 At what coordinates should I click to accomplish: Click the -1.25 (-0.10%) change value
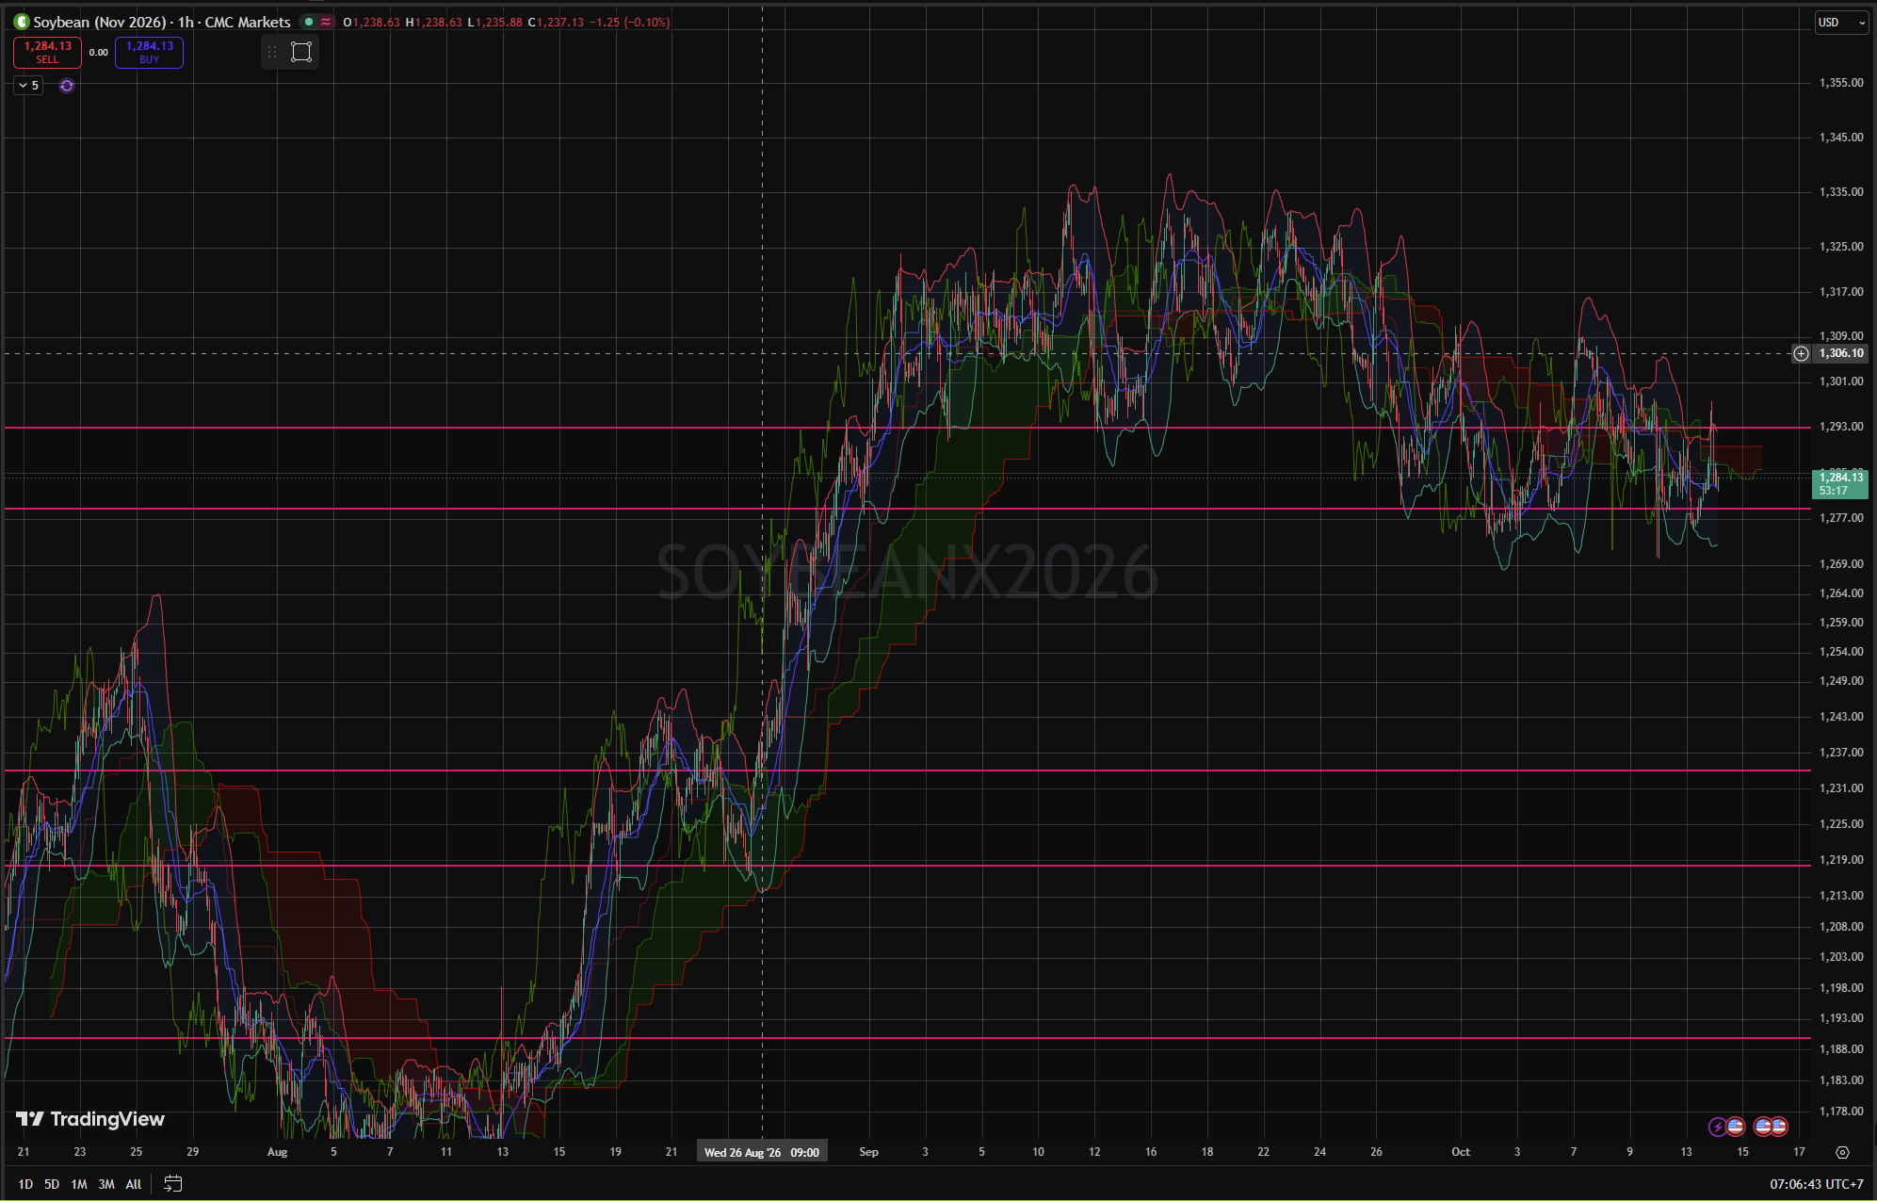[x=629, y=22]
